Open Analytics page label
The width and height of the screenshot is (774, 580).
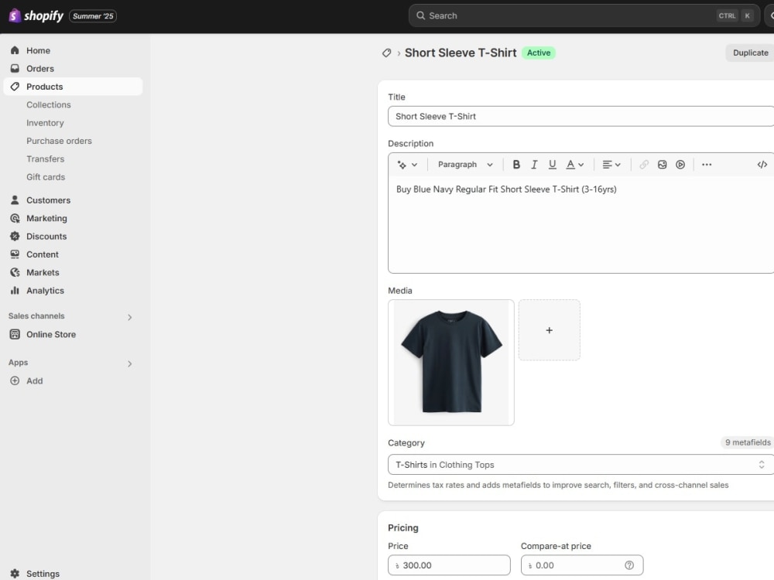click(x=46, y=291)
